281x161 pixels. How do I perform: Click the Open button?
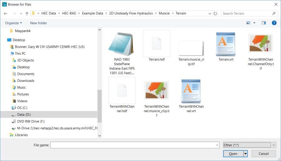(x=233, y=154)
